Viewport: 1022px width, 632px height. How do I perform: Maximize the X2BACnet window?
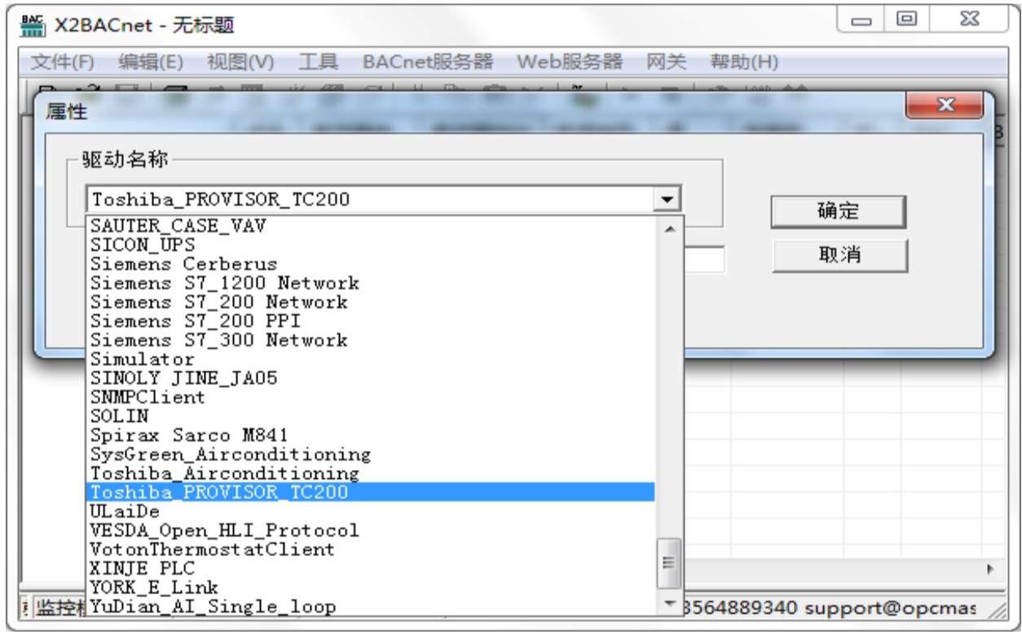(x=907, y=19)
